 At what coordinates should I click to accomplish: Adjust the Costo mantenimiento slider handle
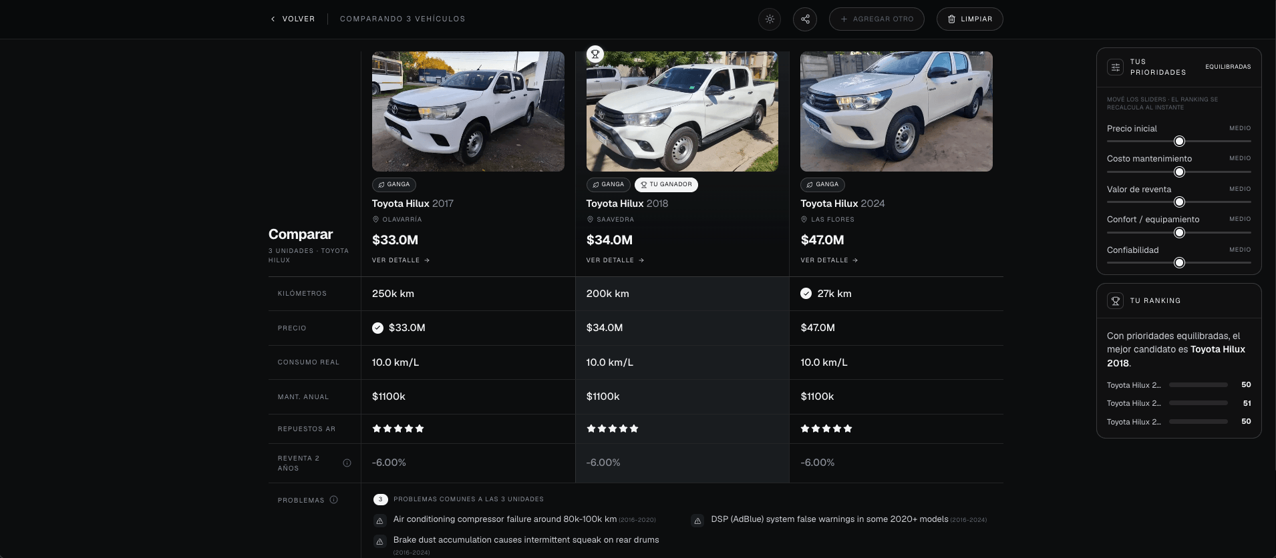pos(1179,172)
